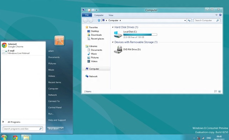
Task: Open the taskbar clock showing 09:40
Action: click(219, 138)
